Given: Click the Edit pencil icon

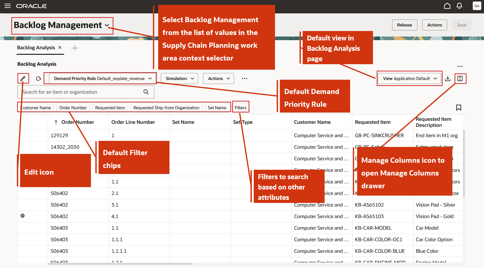Looking at the screenshot, I should (23, 78).
